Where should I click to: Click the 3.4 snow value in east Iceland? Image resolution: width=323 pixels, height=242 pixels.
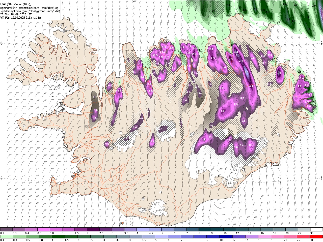point(279,73)
